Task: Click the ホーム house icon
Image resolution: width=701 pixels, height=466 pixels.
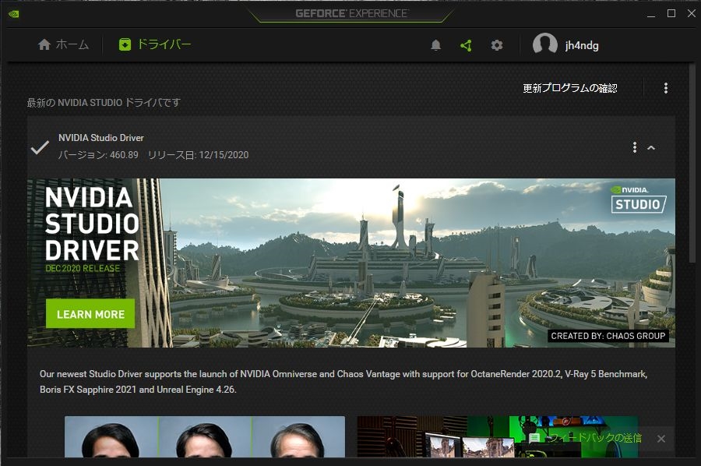Action: coord(44,44)
